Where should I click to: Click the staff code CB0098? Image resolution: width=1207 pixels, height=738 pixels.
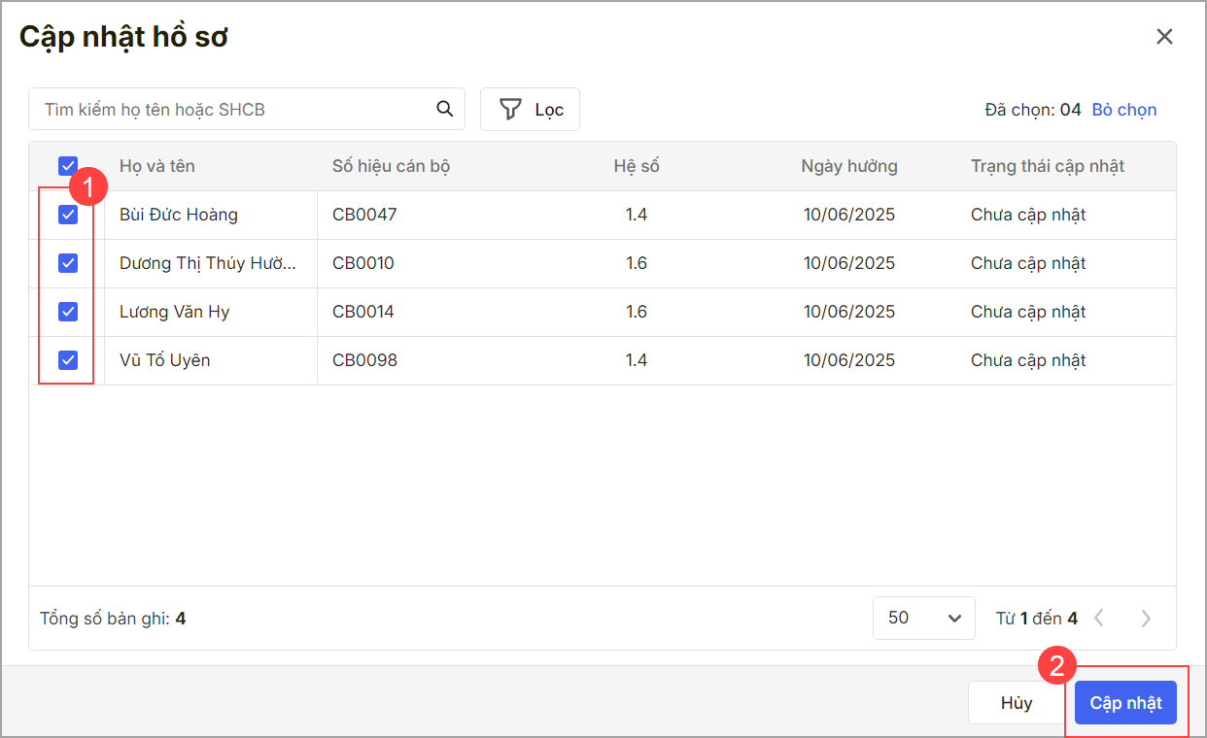point(364,360)
